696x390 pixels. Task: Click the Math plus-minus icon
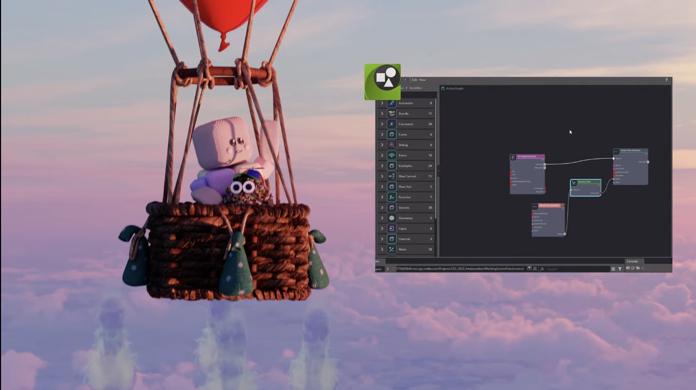click(x=391, y=249)
